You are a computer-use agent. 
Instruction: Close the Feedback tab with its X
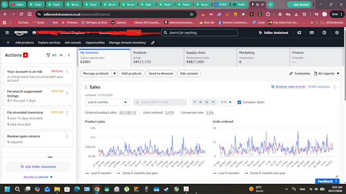[336, 181]
